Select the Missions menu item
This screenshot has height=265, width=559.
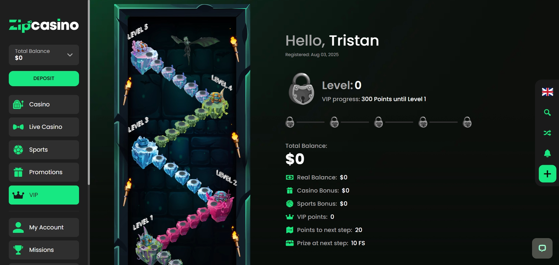coord(44,250)
